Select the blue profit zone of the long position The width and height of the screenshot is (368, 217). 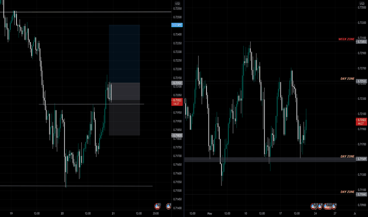click(x=124, y=54)
